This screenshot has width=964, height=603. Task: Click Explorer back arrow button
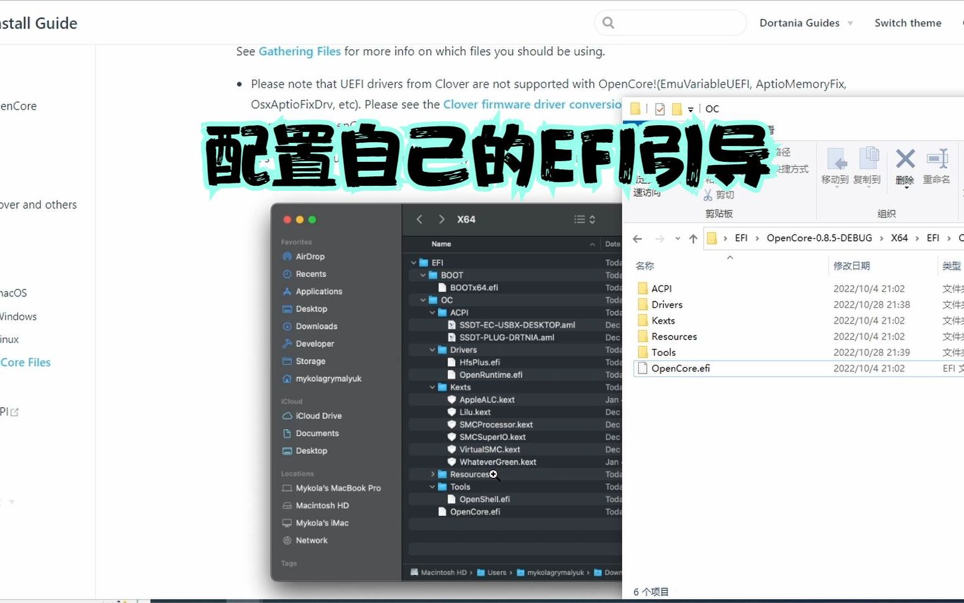(637, 238)
